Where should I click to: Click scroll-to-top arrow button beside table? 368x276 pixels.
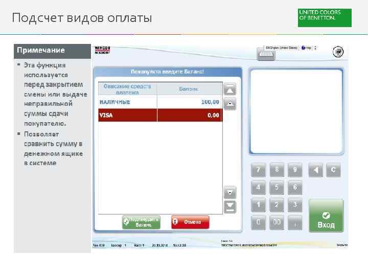point(230,89)
